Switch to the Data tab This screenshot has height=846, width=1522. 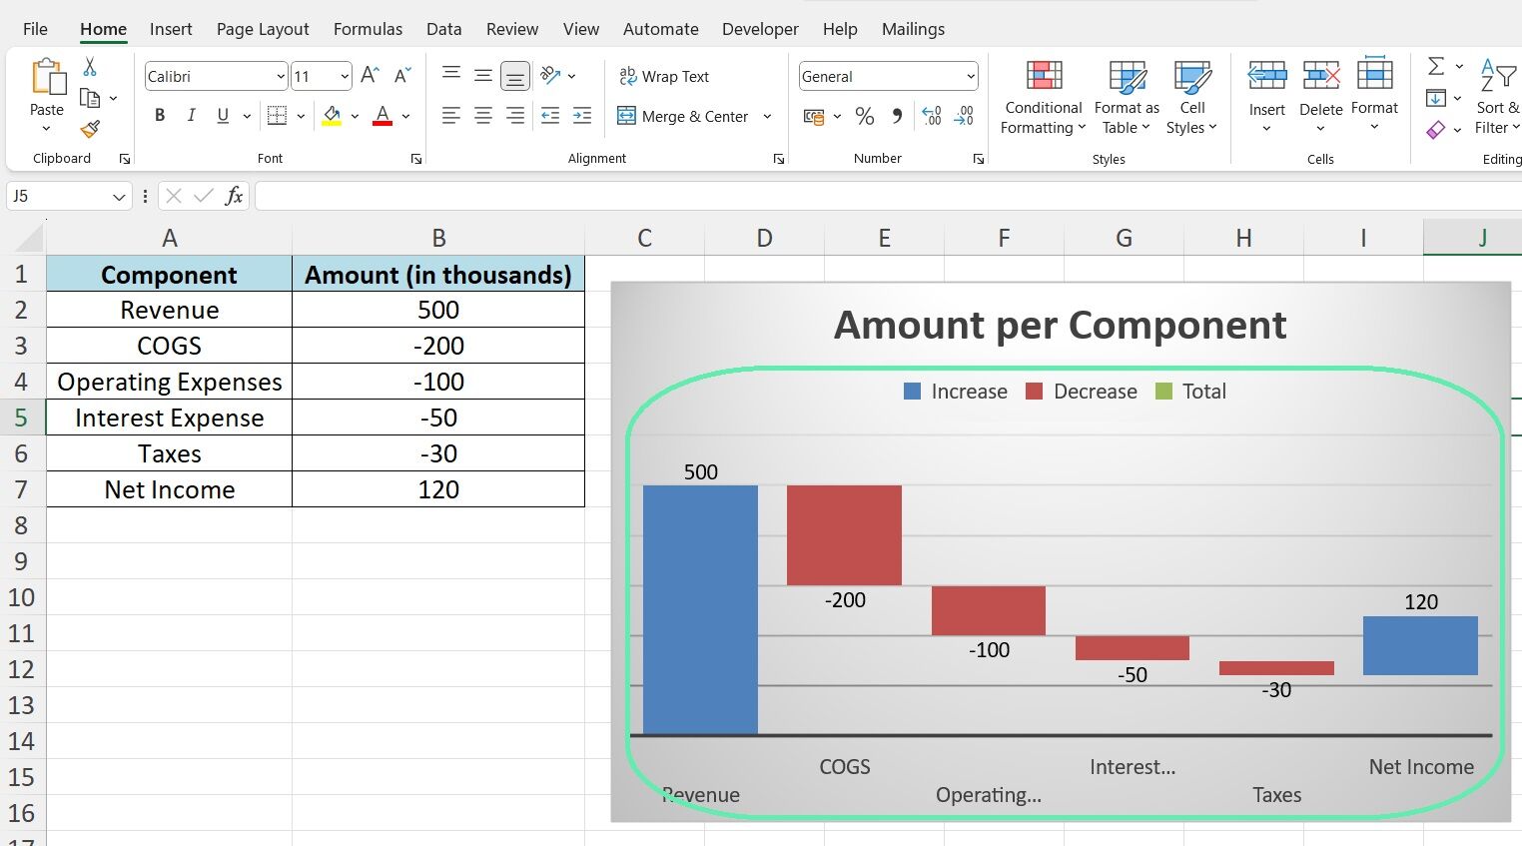pyautogui.click(x=443, y=29)
